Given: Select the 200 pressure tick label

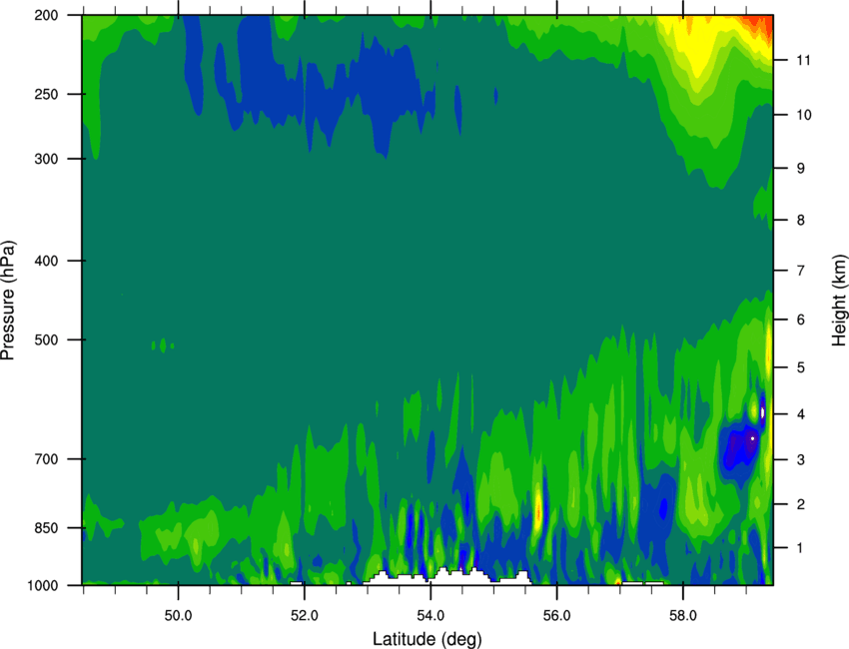Looking at the screenshot, I should [x=47, y=15].
